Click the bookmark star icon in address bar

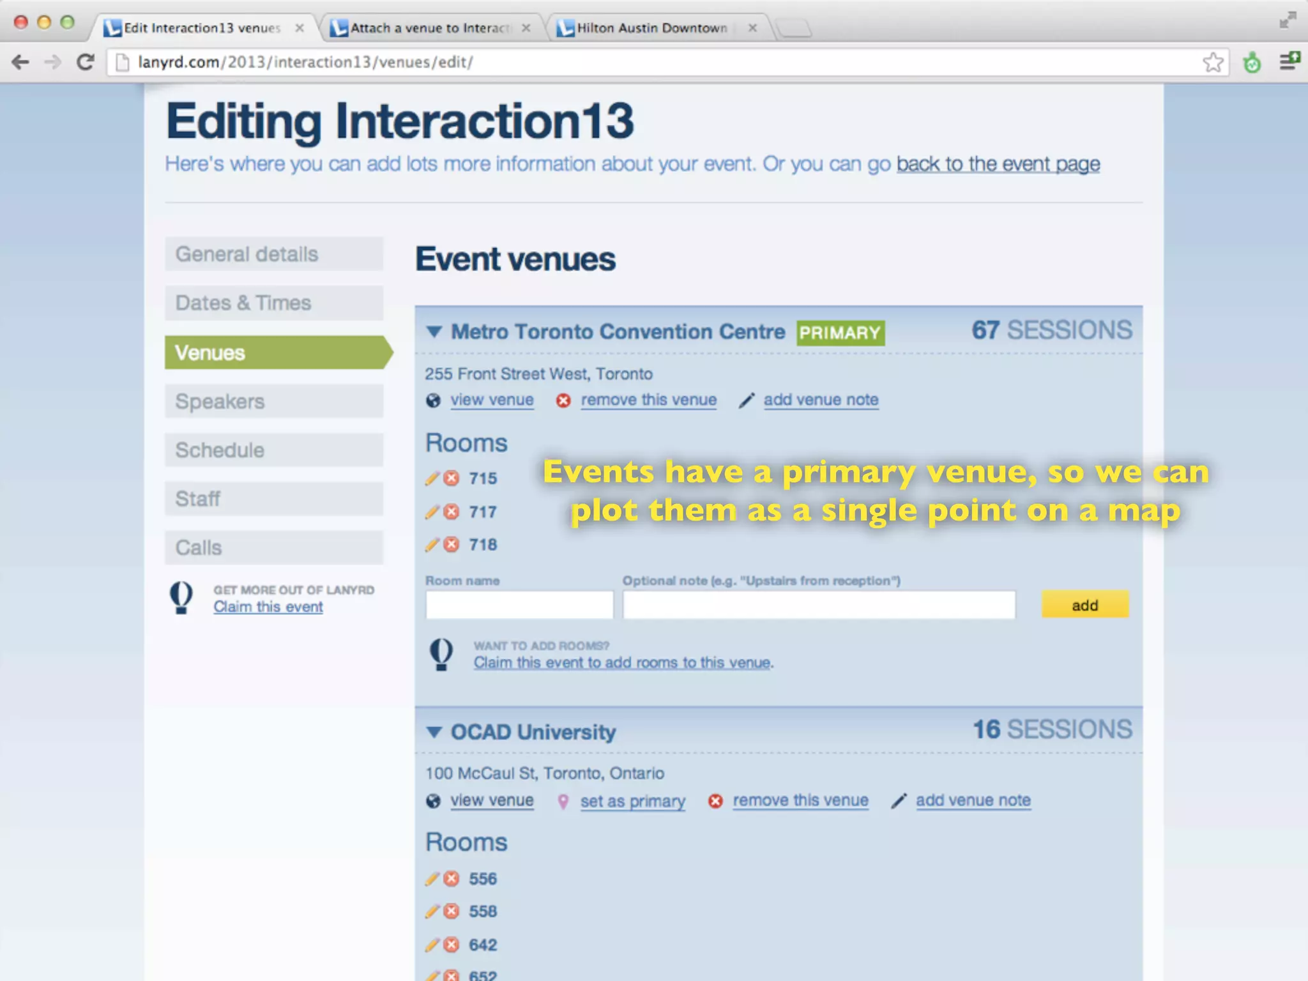coord(1213,62)
